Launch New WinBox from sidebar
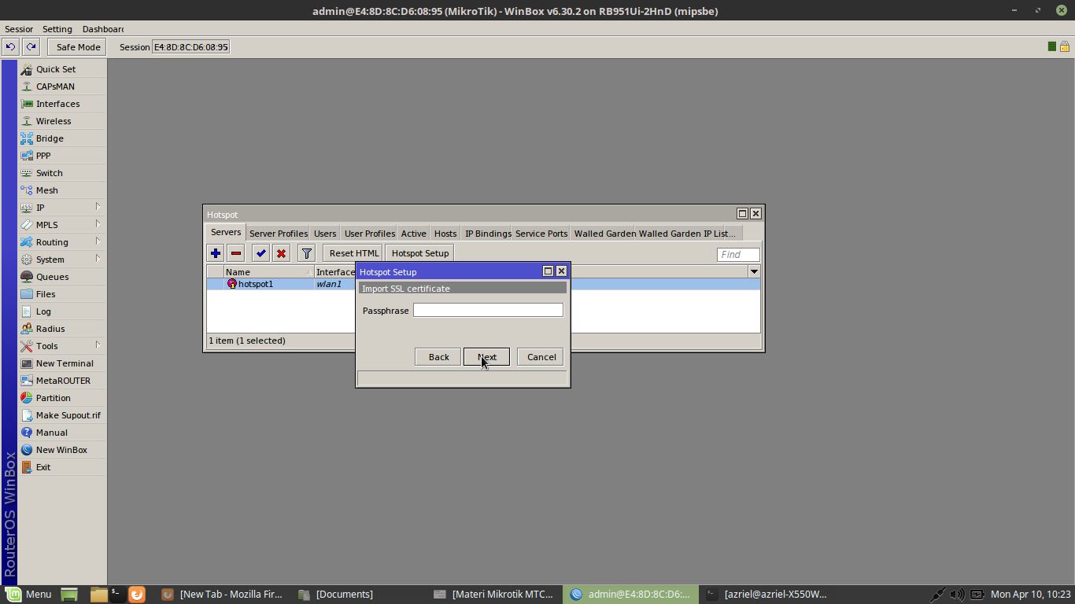 coord(62,450)
